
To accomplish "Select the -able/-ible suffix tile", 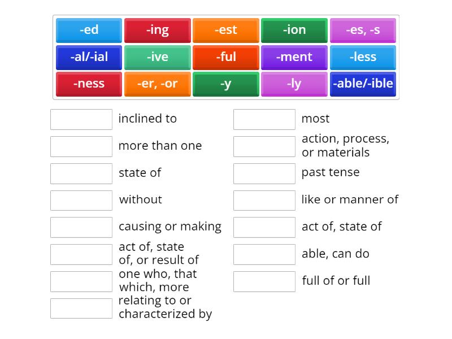I will [x=363, y=84].
